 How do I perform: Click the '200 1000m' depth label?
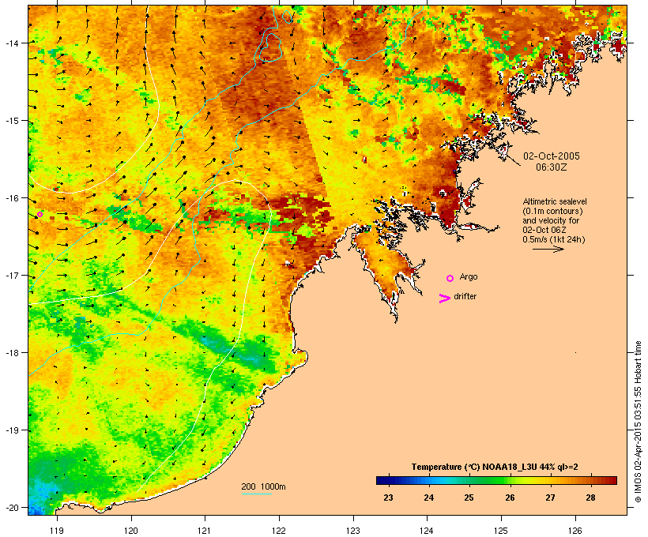(263, 486)
